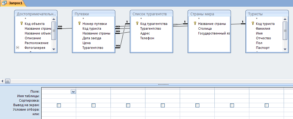Screen dimensions: 293x119
Task: Tick the second column Вывод на экран checkbox
Action: 93,106
